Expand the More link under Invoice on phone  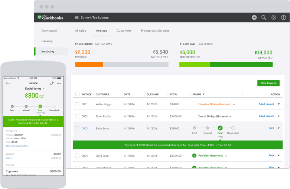[x=9, y=158]
